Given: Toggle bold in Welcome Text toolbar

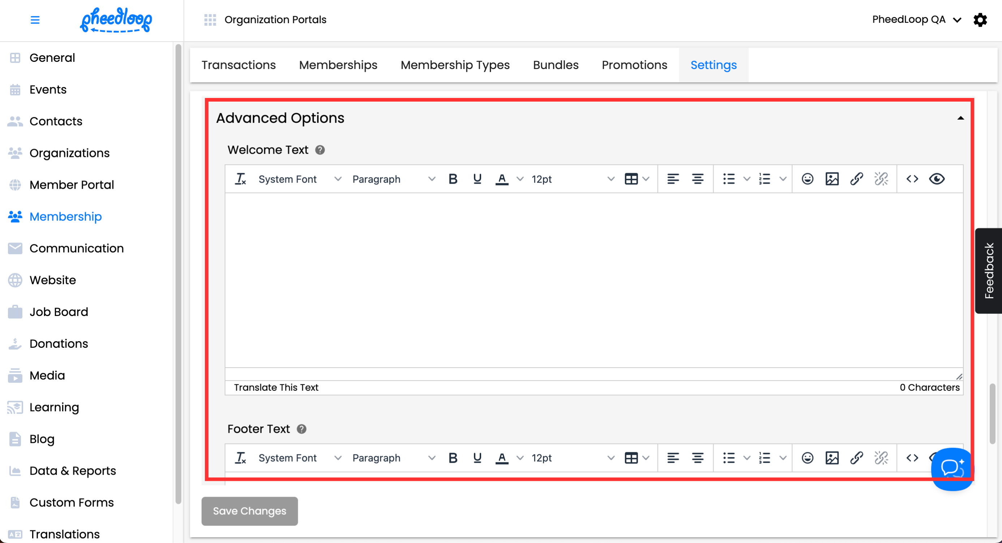Looking at the screenshot, I should point(453,179).
